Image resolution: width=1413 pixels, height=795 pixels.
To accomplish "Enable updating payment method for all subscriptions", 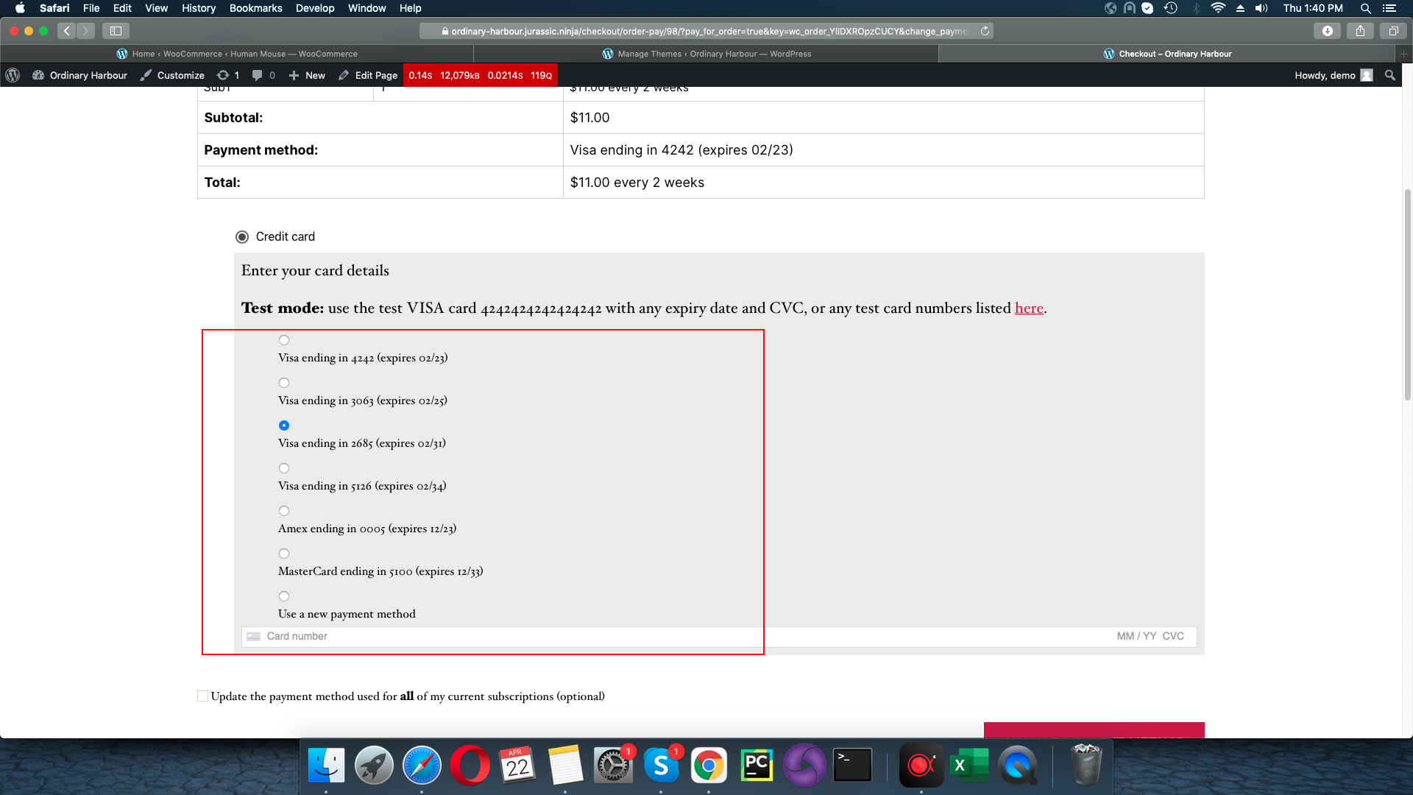I will coord(202,696).
